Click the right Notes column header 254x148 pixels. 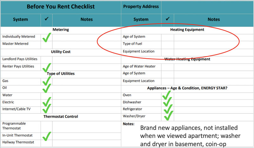214,19
